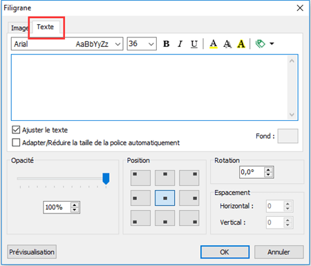The height and width of the screenshot is (266, 311).
Task: Click the 100% opacity field
Action: 57,207
